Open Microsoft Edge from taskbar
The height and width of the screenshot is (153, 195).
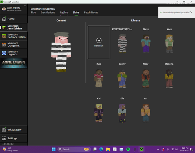tap(101, 149)
